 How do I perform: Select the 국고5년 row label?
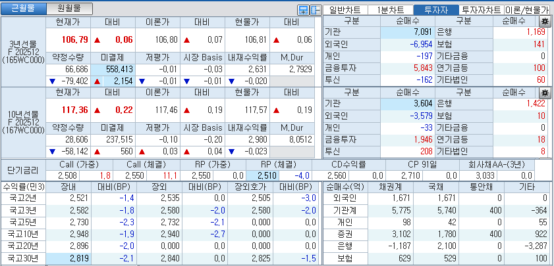coord(23,222)
